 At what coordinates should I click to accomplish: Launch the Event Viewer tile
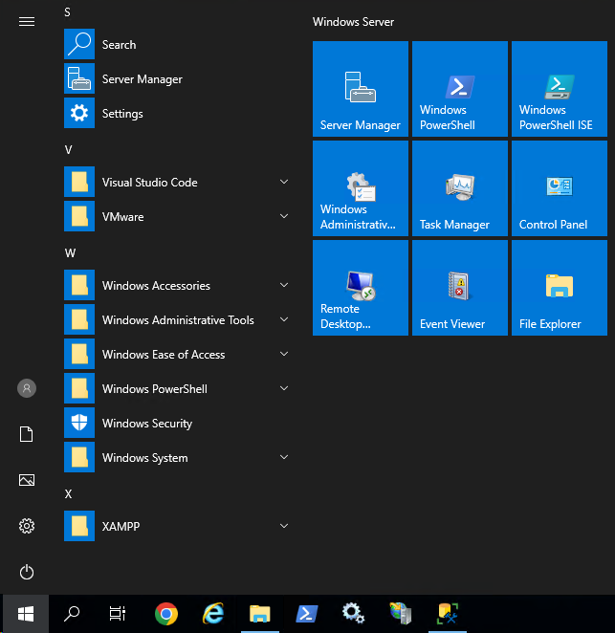pyautogui.click(x=459, y=288)
